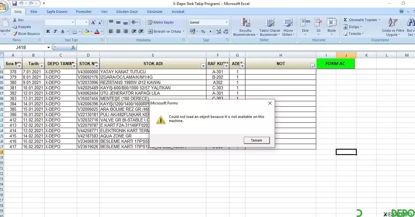
Task: Toggle underline (A) formatting
Action: pos(63,31)
